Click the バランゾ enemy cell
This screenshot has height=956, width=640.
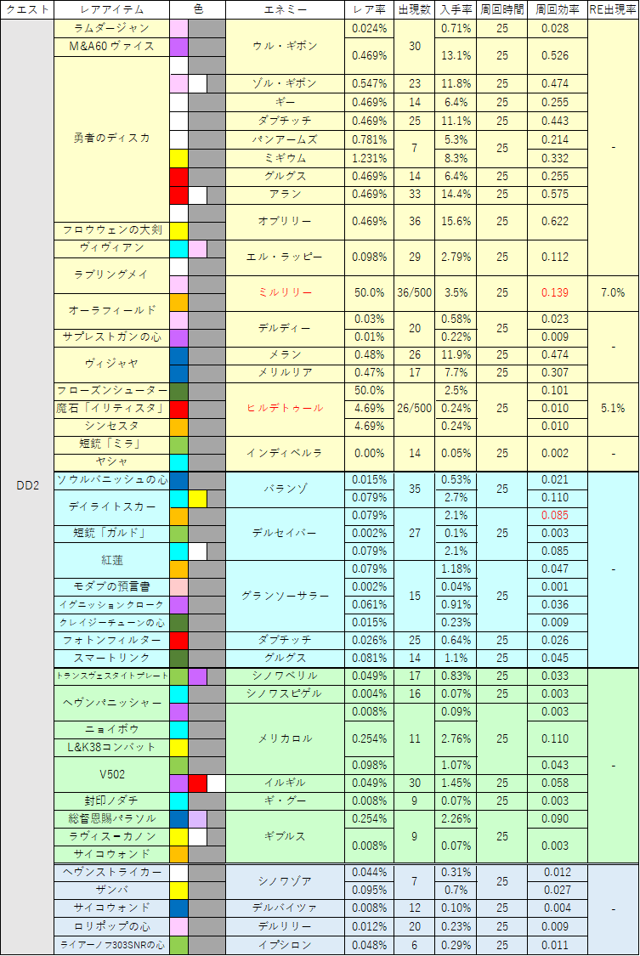click(x=285, y=489)
